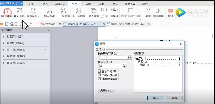Screen dimensions: 215x104
Task: Open the 第 3 节 dropdown arrow
Action: click(46, 63)
